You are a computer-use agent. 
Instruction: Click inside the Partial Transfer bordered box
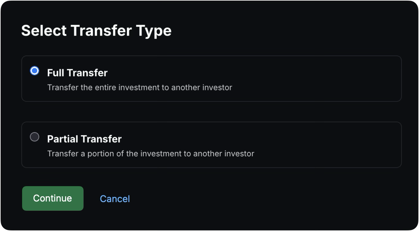(x=212, y=145)
